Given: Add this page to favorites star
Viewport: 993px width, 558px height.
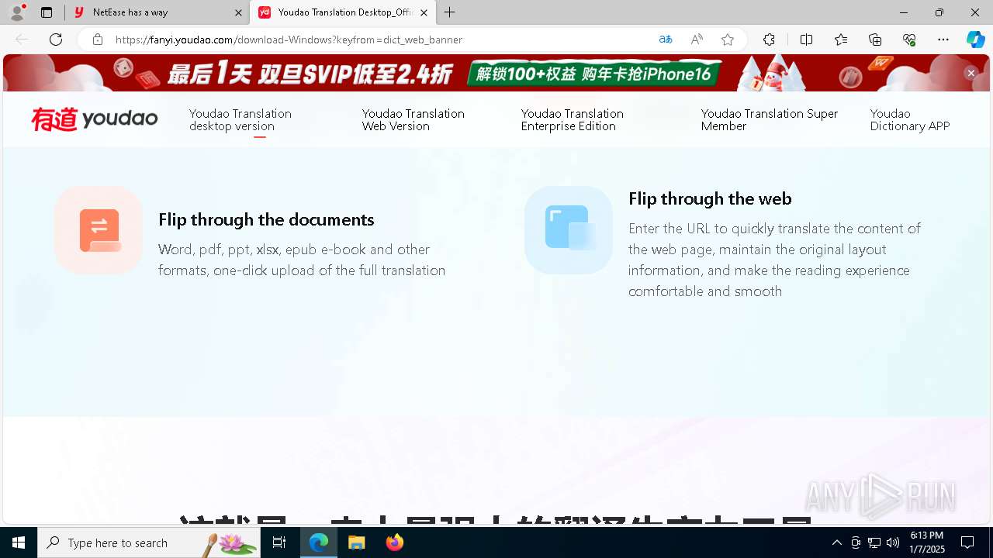Looking at the screenshot, I should [x=728, y=40].
